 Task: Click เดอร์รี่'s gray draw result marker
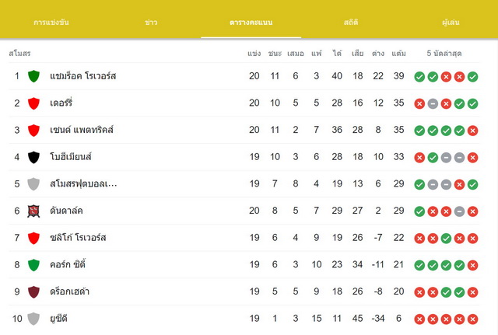[433, 103]
